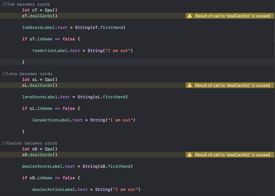
Task: Click the closing brace on highlighted line
Action: point(24,62)
